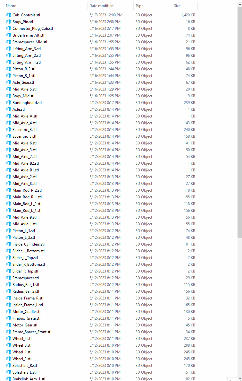Click the 1,429 KB size value
242x381 pixels.
tap(188, 15)
